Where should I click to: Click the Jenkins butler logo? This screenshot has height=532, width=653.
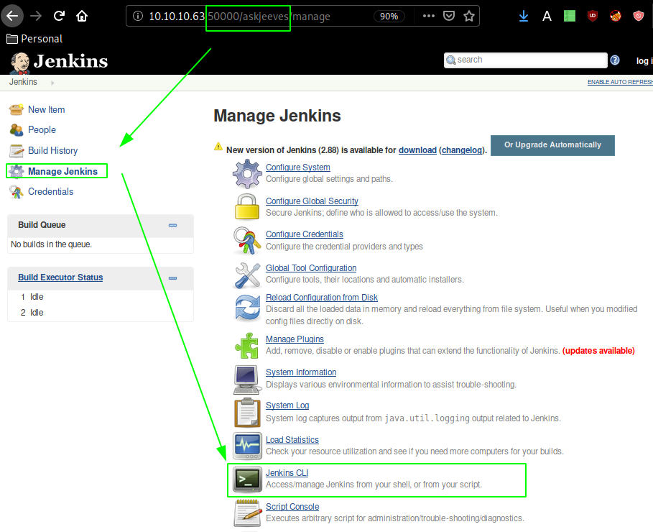20,63
